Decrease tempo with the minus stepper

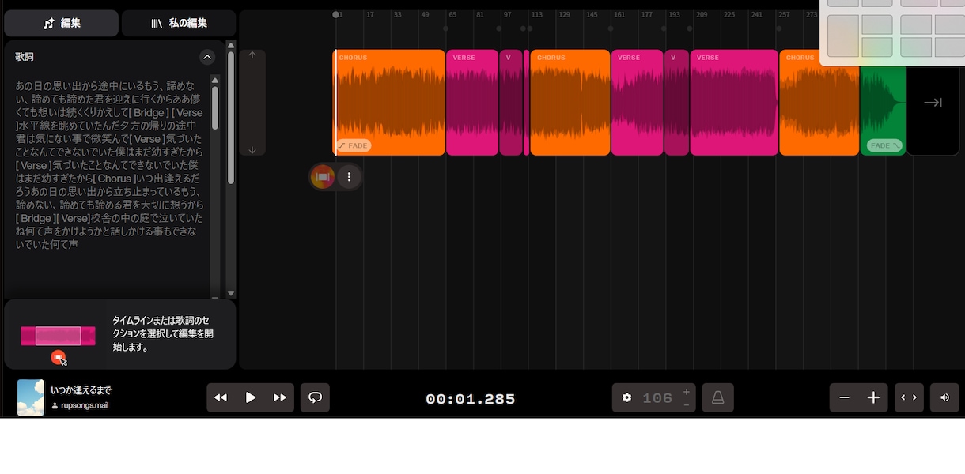686,404
